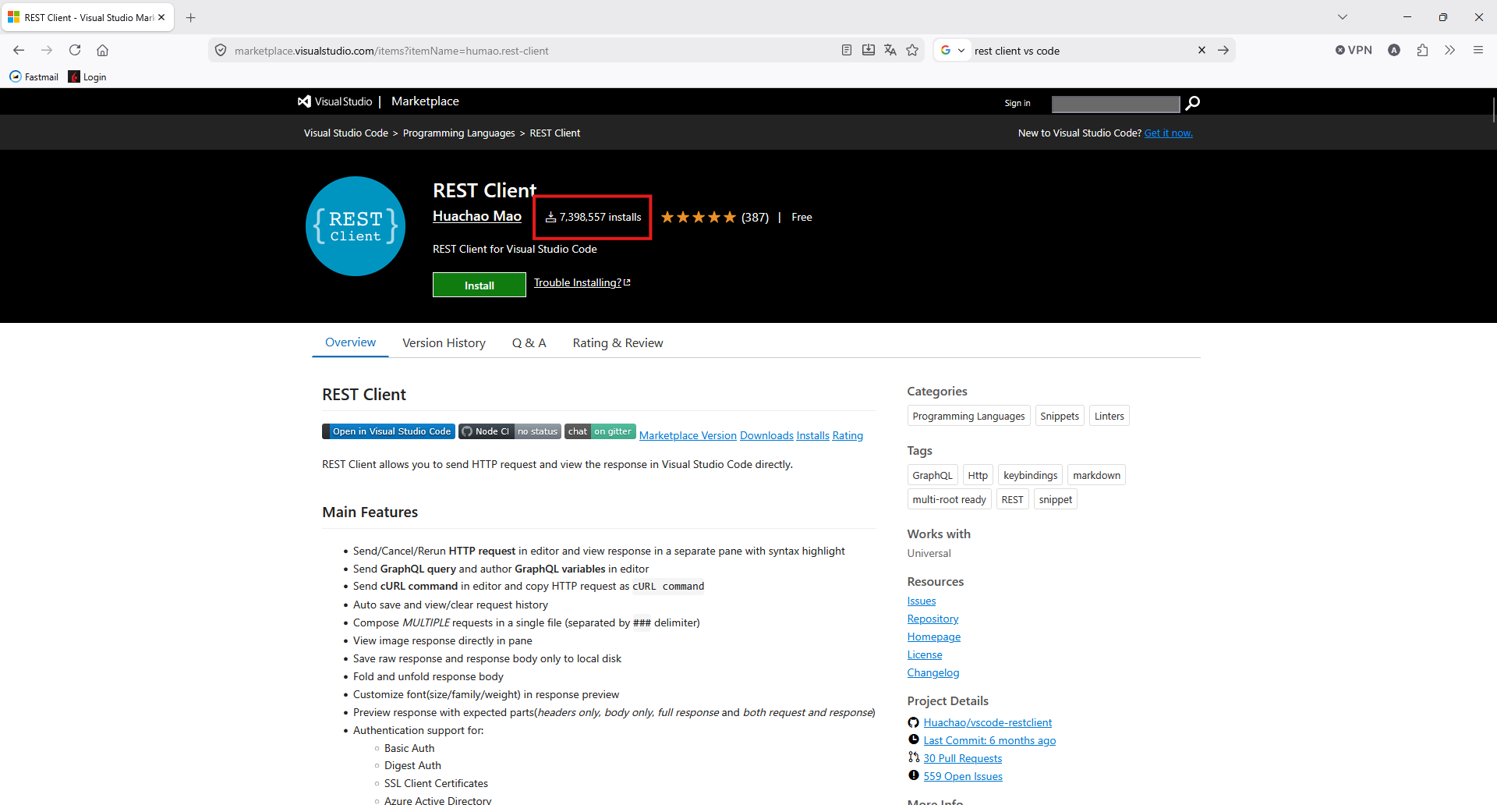
Task: Switch to Rating & Review tab
Action: coord(618,343)
